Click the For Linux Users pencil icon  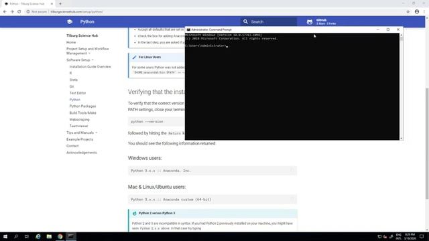coord(134,57)
